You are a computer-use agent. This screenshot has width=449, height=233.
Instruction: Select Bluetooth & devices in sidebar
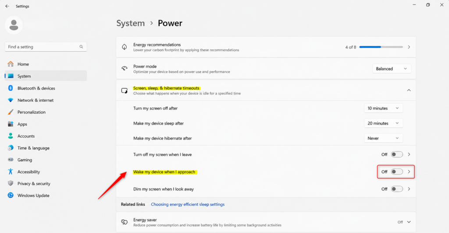[x=46, y=88]
